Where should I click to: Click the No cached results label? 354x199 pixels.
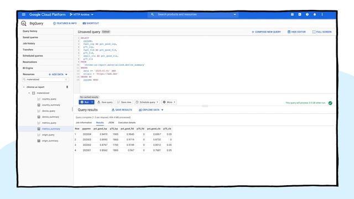click(x=89, y=97)
